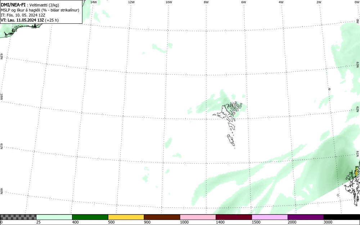
Task: Click the '12W' longitude label
Action: click(x=131, y=2)
